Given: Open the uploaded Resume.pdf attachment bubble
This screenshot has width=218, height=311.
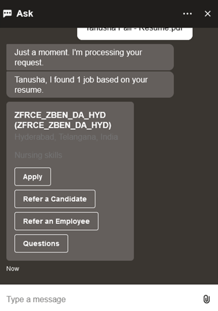Looking at the screenshot, I should 135,33.
